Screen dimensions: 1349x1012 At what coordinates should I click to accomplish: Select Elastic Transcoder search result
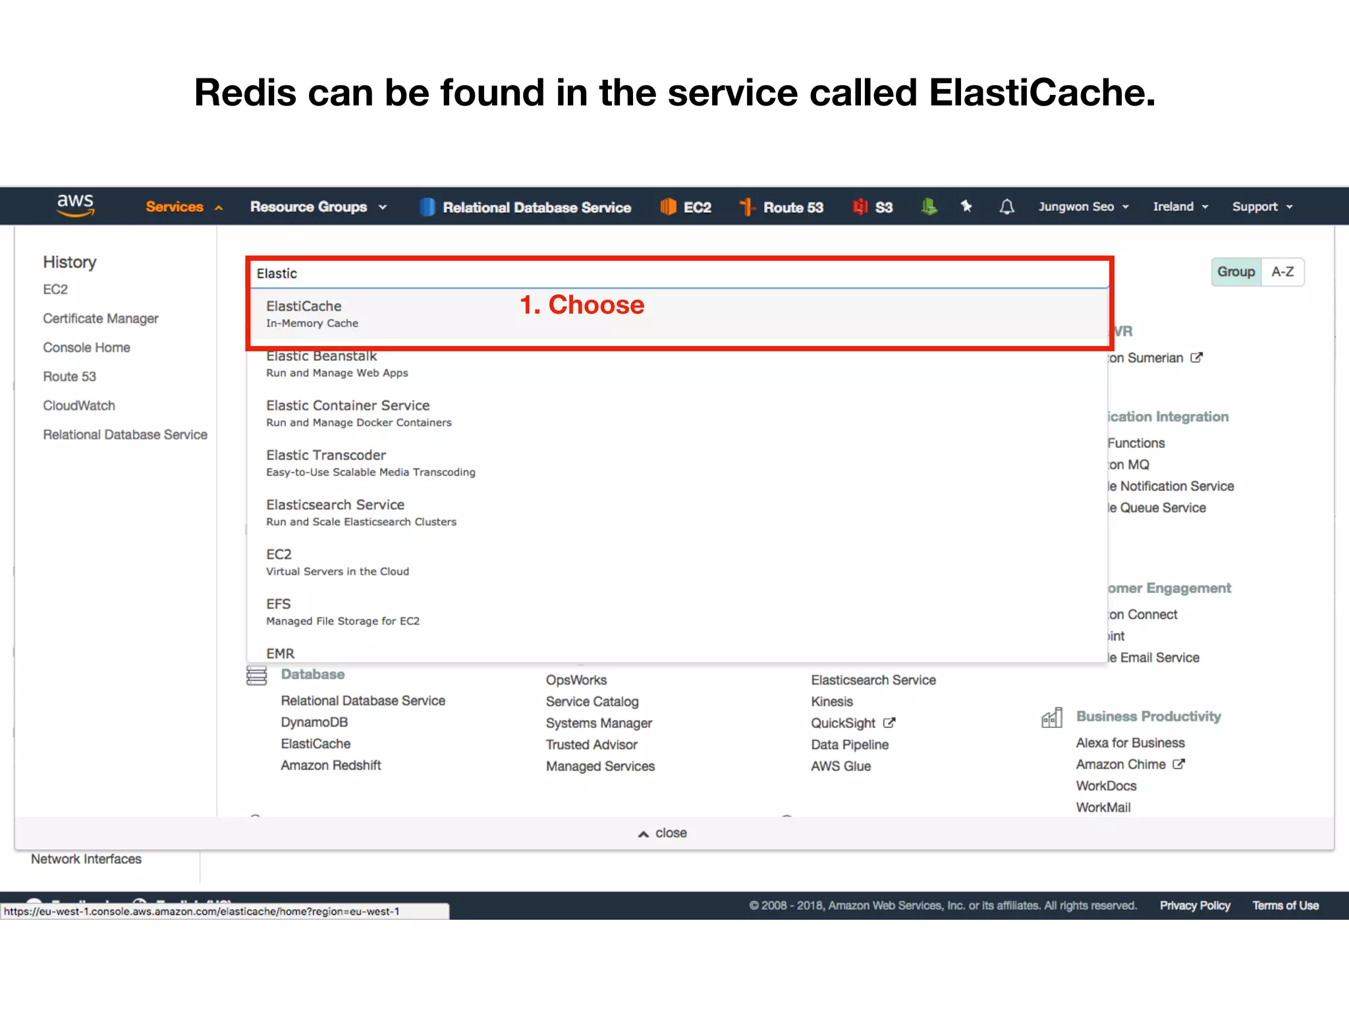[677, 463]
